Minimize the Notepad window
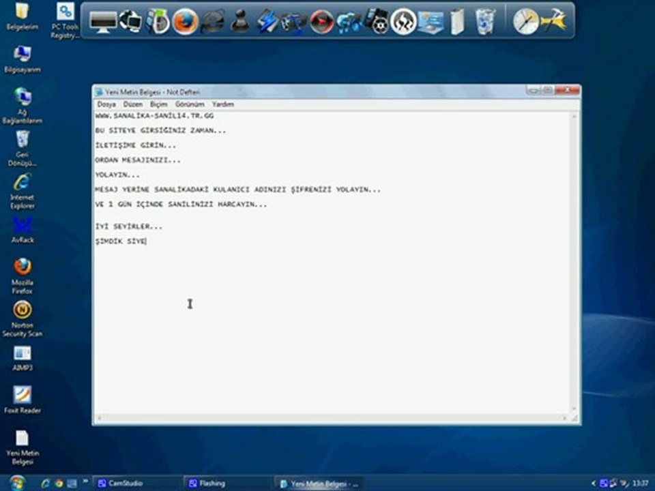The height and width of the screenshot is (491, 655). pyautogui.click(x=534, y=90)
